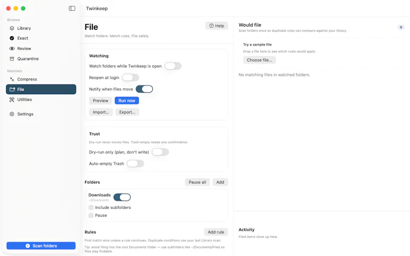The height and width of the screenshot is (256, 410).
Task: Click the Add rule button
Action: pyautogui.click(x=216, y=232)
